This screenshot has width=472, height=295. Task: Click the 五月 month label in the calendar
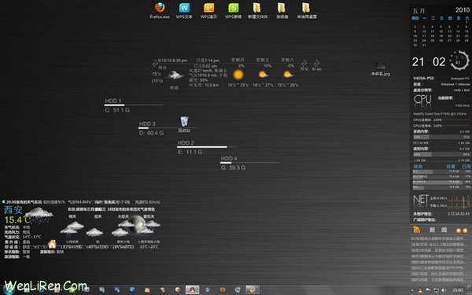click(x=419, y=11)
